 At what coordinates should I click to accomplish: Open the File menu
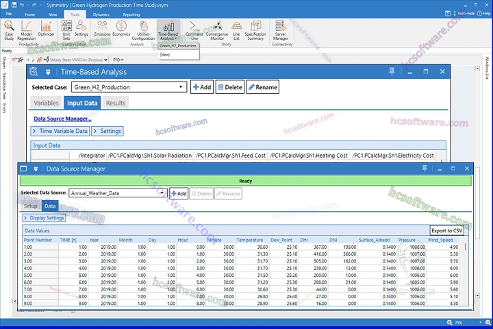tap(9, 14)
